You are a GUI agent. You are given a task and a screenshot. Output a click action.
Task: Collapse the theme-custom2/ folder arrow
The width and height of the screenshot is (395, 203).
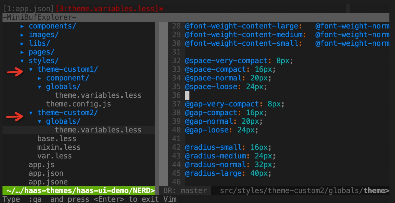click(x=31, y=113)
